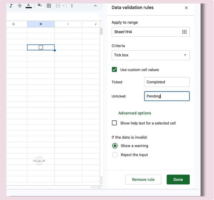214x200 pixels.
Task: Collapse Advanced options
Action: click(134, 113)
